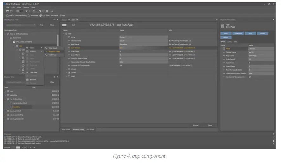Edit Time To Steady State value field
Screen dimensions: 281x163
coord(144,58)
